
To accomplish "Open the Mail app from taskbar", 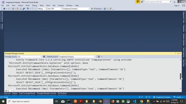I will (63, 101).
